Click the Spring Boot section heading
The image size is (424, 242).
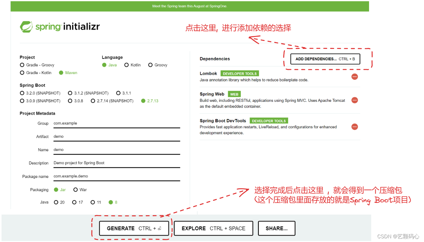[x=33, y=85]
